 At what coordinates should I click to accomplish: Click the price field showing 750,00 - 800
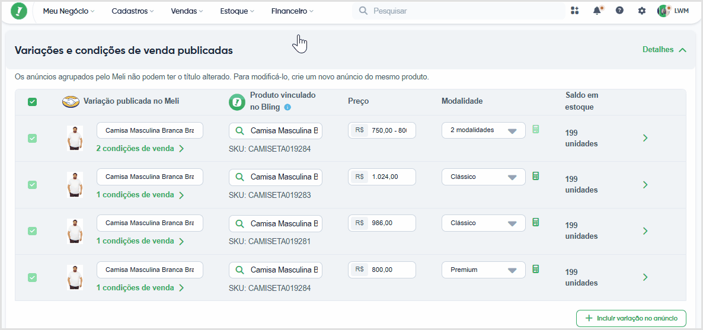point(382,130)
